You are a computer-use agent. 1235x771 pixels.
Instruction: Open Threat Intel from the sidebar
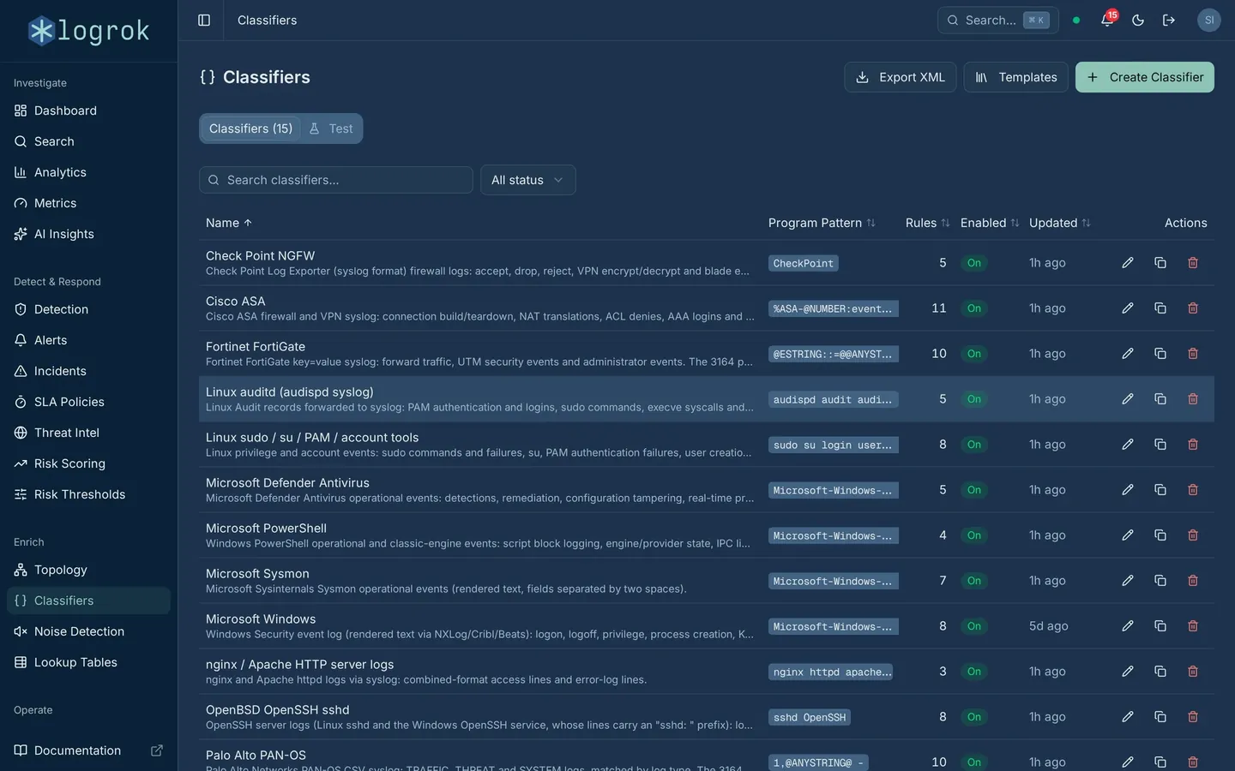click(x=88, y=433)
